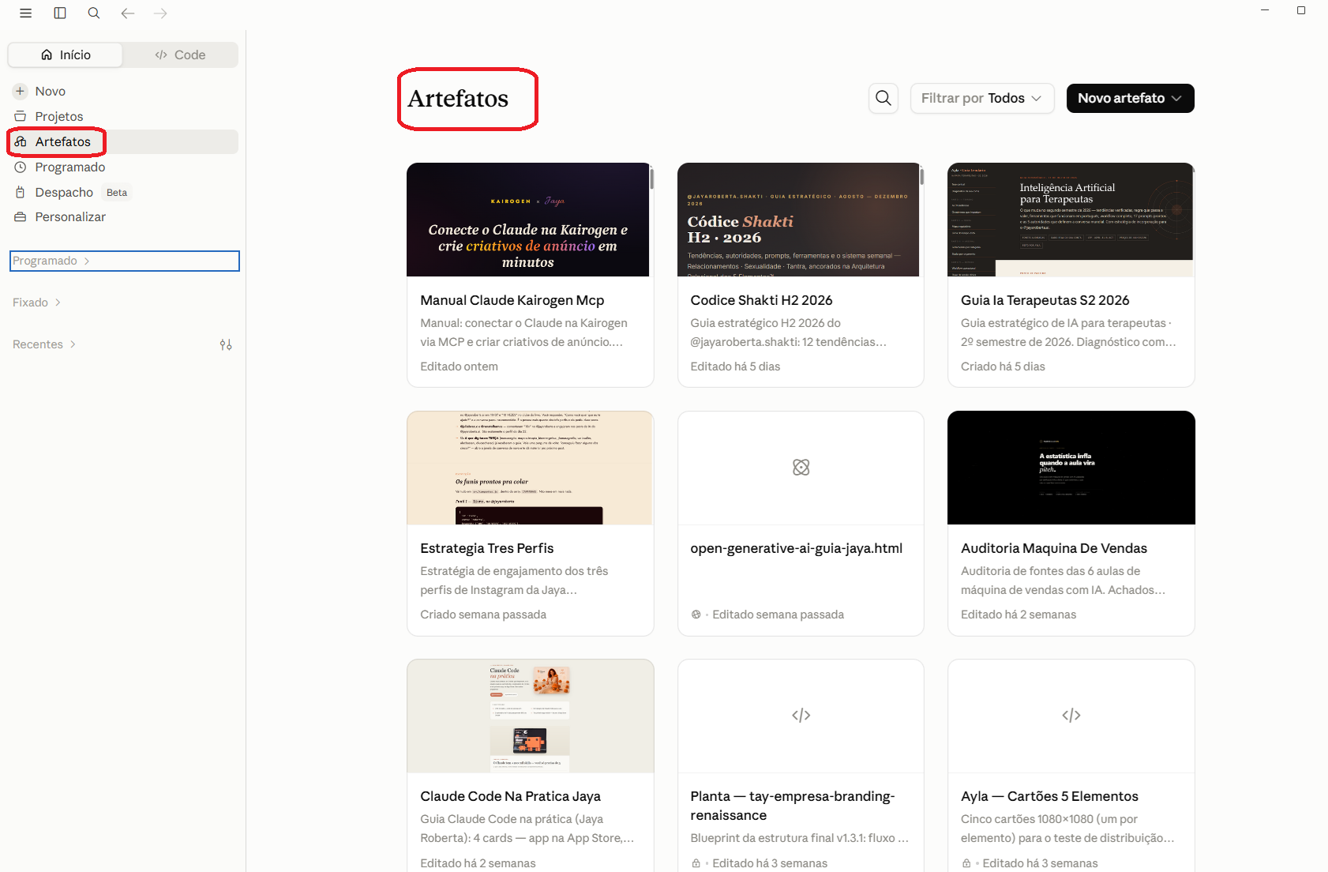Open the Auditoria Maquina De Vendas thumbnail
Screen dimensions: 1328x872
pos(1071,468)
